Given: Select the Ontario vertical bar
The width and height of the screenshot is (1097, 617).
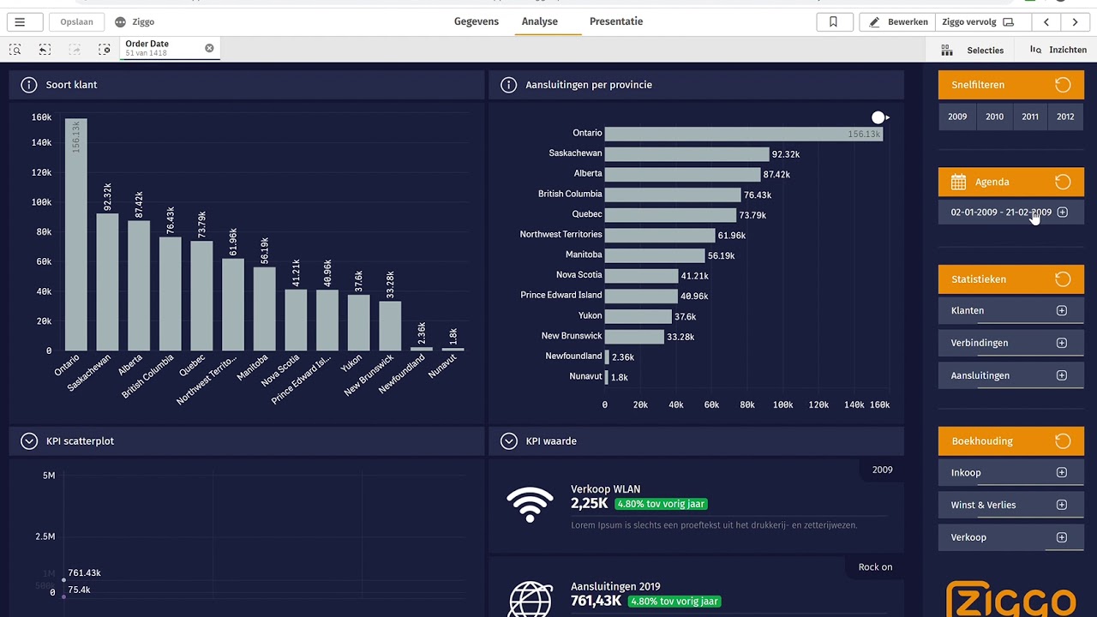Looking at the screenshot, I should click(x=76, y=234).
